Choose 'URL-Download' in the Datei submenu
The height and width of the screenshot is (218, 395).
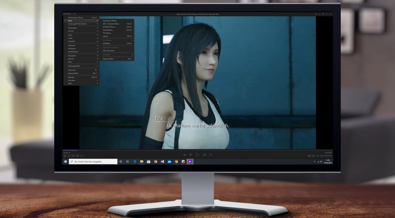[117, 51]
